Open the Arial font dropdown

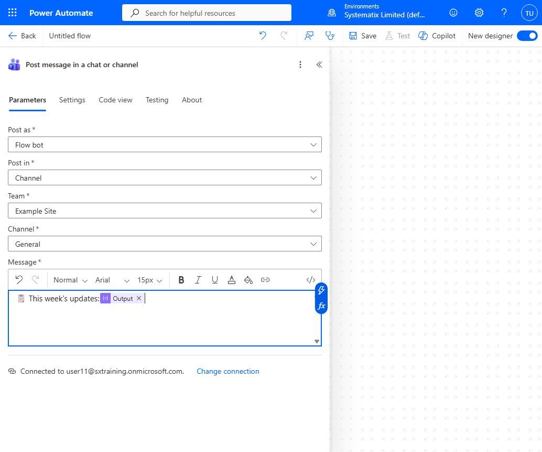point(112,280)
